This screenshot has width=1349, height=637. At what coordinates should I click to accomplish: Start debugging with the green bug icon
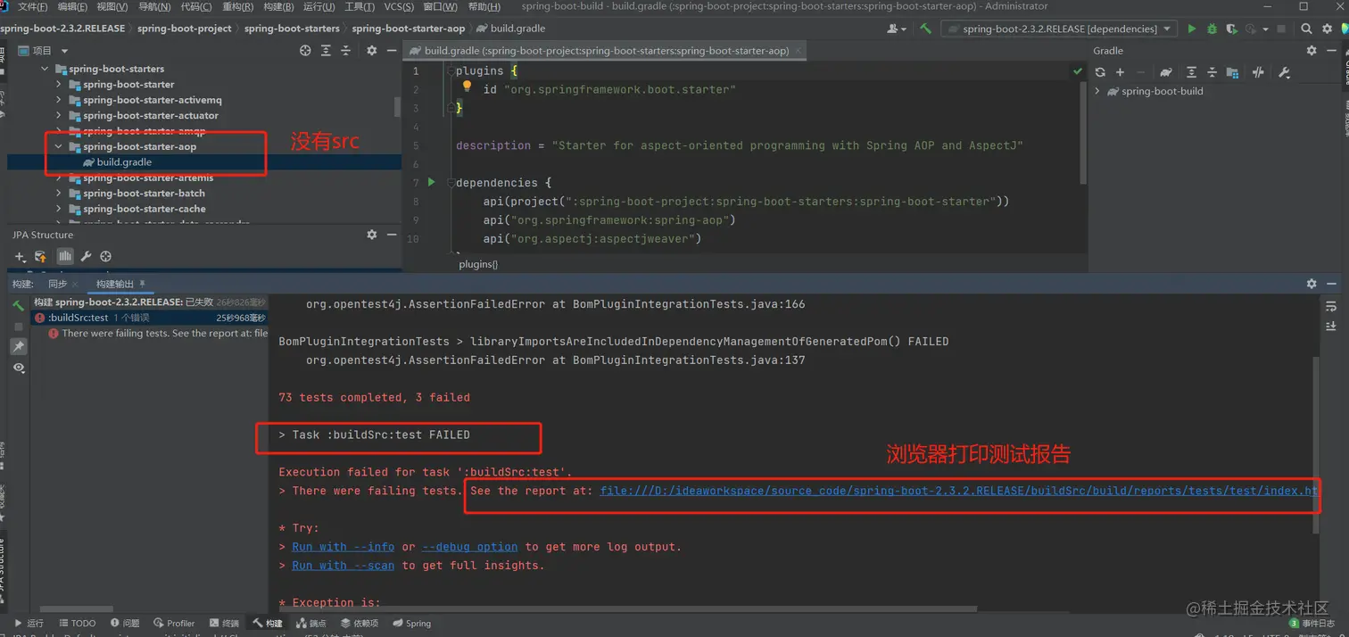click(x=1212, y=29)
